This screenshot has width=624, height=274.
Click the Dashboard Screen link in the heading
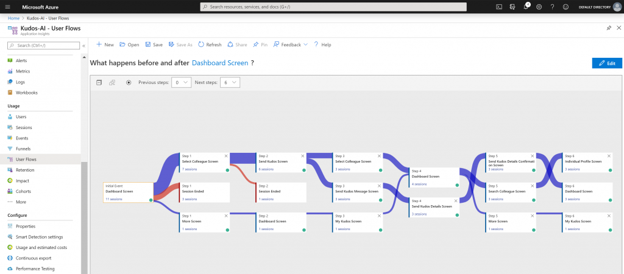pos(220,63)
